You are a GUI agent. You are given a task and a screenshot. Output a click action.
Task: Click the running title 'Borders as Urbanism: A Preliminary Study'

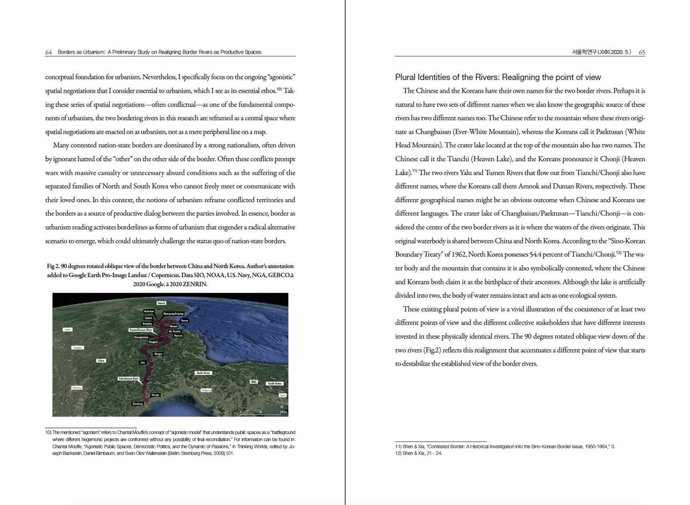(159, 52)
